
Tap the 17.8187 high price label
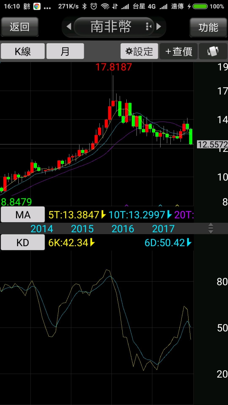(114, 67)
